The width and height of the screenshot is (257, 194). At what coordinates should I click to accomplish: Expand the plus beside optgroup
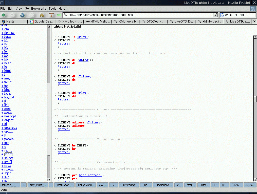pos(2,128)
